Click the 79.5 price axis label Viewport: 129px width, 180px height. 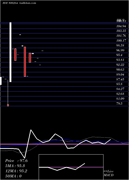[x=119, y=104]
